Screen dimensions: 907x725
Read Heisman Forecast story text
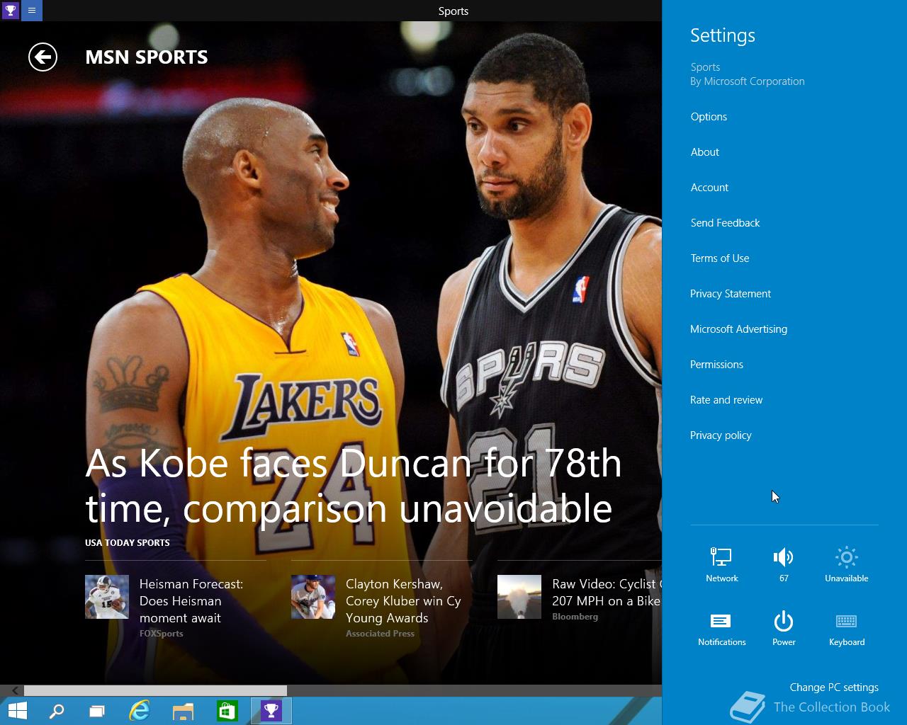pyautogui.click(x=191, y=601)
